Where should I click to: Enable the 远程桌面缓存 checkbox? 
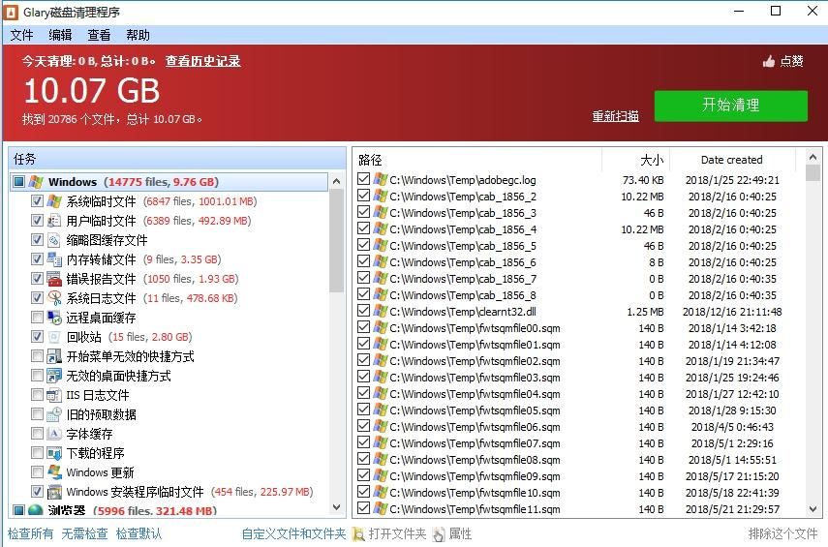(37, 318)
